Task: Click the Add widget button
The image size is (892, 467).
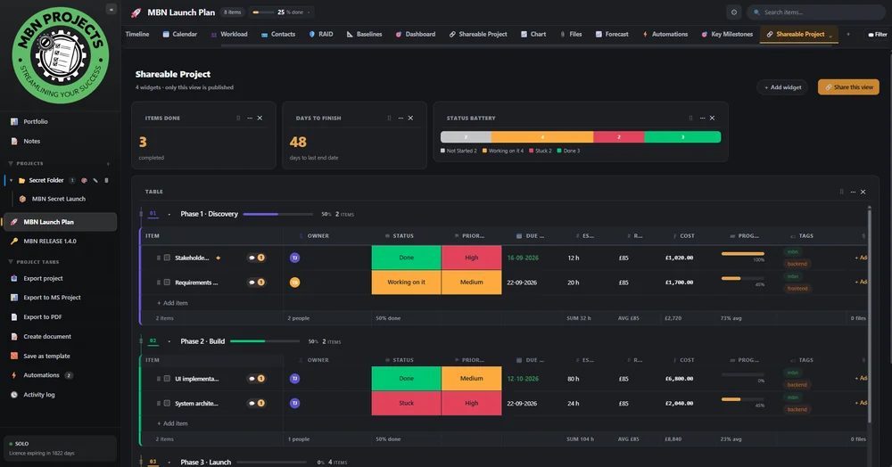Action: (x=782, y=87)
